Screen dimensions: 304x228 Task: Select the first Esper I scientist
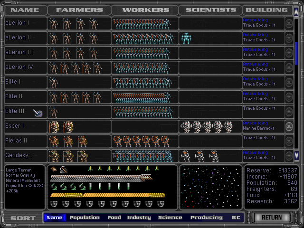(x=186, y=127)
